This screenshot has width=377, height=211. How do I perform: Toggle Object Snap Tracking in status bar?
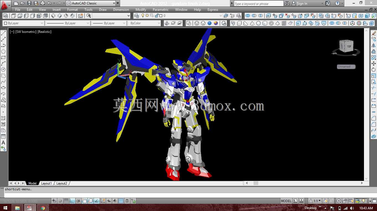point(97,201)
